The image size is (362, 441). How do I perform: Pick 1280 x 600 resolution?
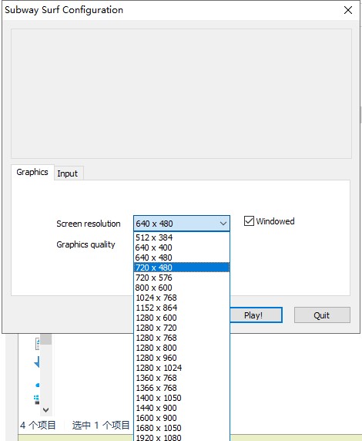tap(182, 318)
